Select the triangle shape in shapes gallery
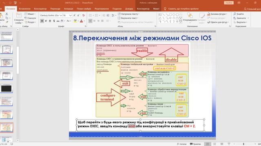This screenshot has width=261, height=146. click(160, 18)
